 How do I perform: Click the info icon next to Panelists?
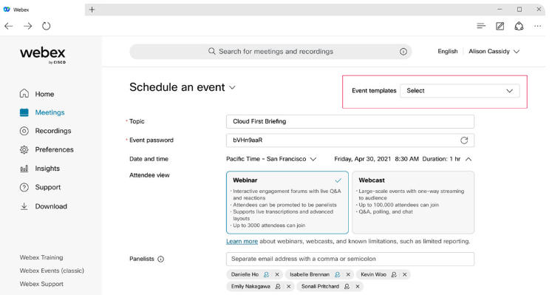pos(160,259)
